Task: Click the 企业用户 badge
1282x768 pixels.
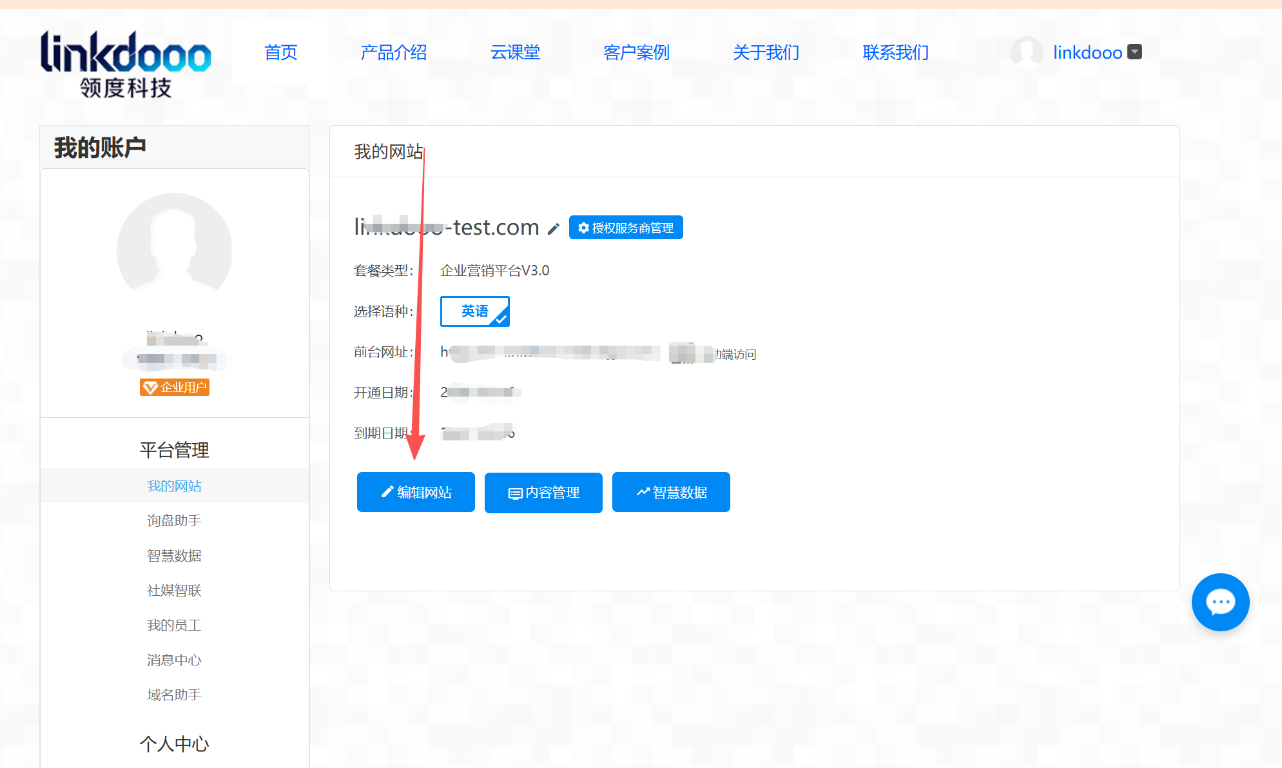Action: [x=175, y=387]
